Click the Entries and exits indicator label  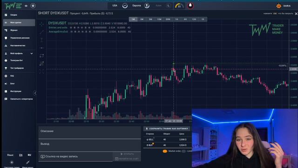[x=58, y=28]
